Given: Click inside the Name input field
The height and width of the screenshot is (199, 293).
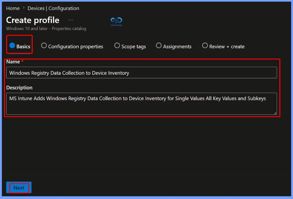Looking at the screenshot, I should (141, 73).
